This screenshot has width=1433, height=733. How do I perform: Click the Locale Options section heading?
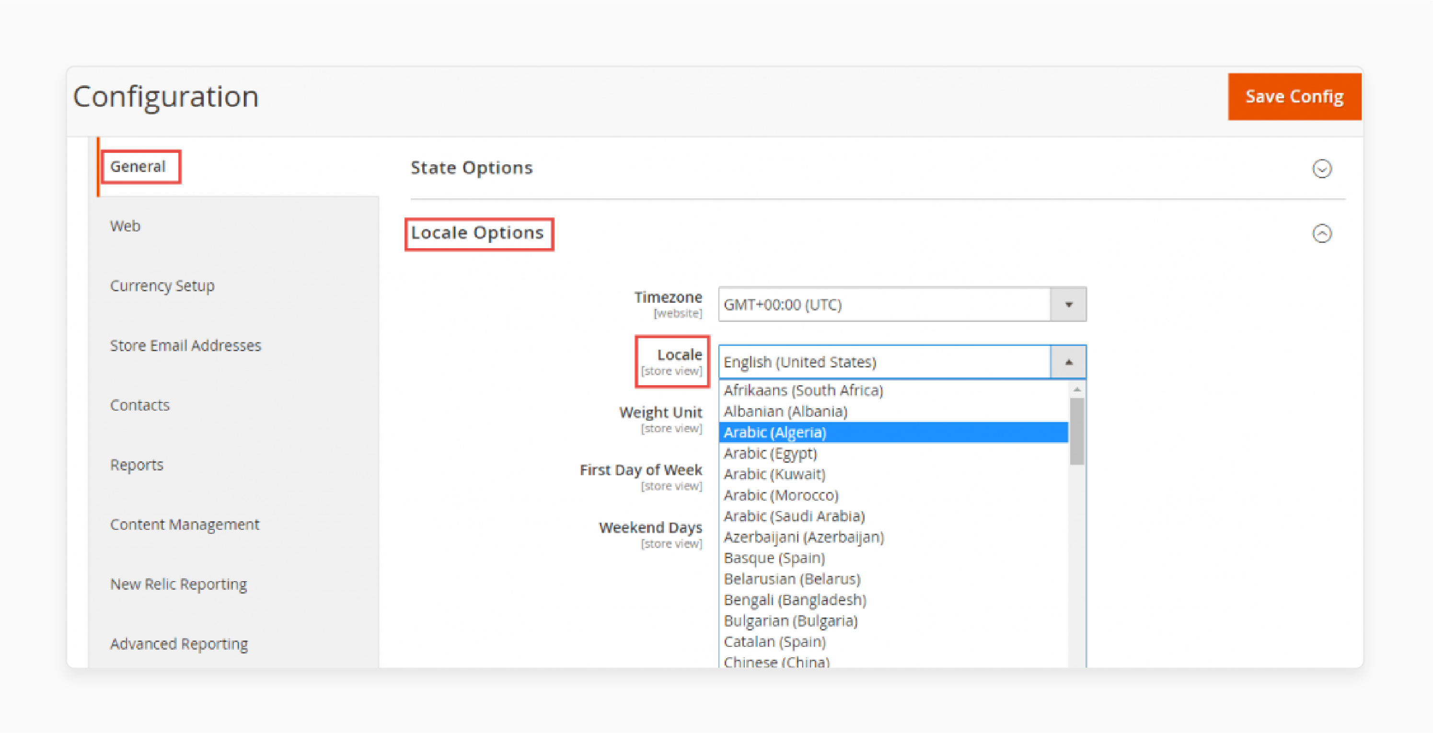[x=477, y=233]
